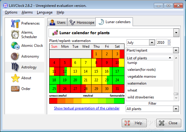Click the Sun column header
Screen dimensions: 186x132
click(x=54, y=46)
